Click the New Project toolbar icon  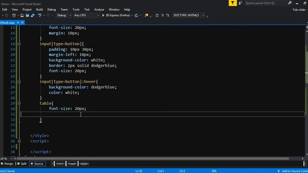tap(14, 15)
